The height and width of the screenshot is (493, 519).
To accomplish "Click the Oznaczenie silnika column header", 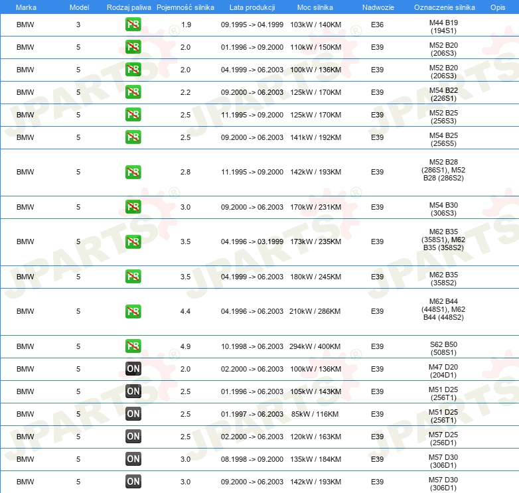I will pos(444,7).
